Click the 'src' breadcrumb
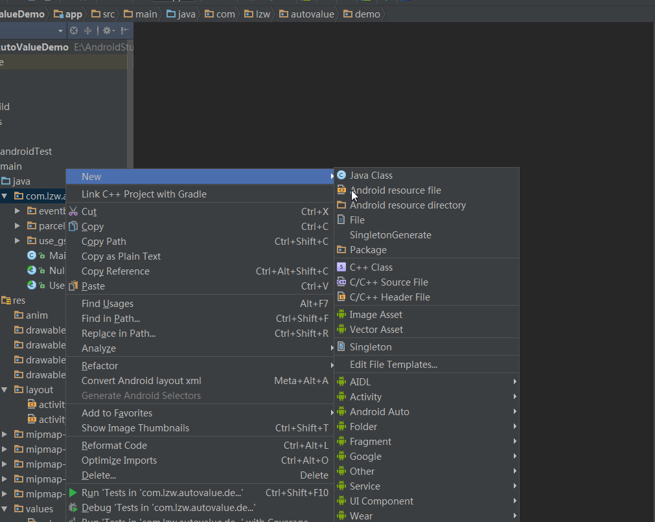 [103, 14]
